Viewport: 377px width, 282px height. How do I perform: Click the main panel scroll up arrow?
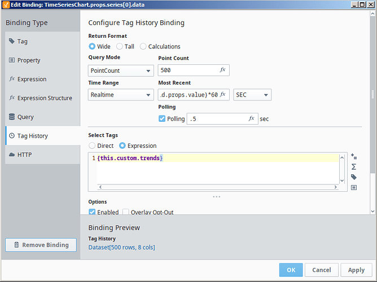click(x=372, y=14)
